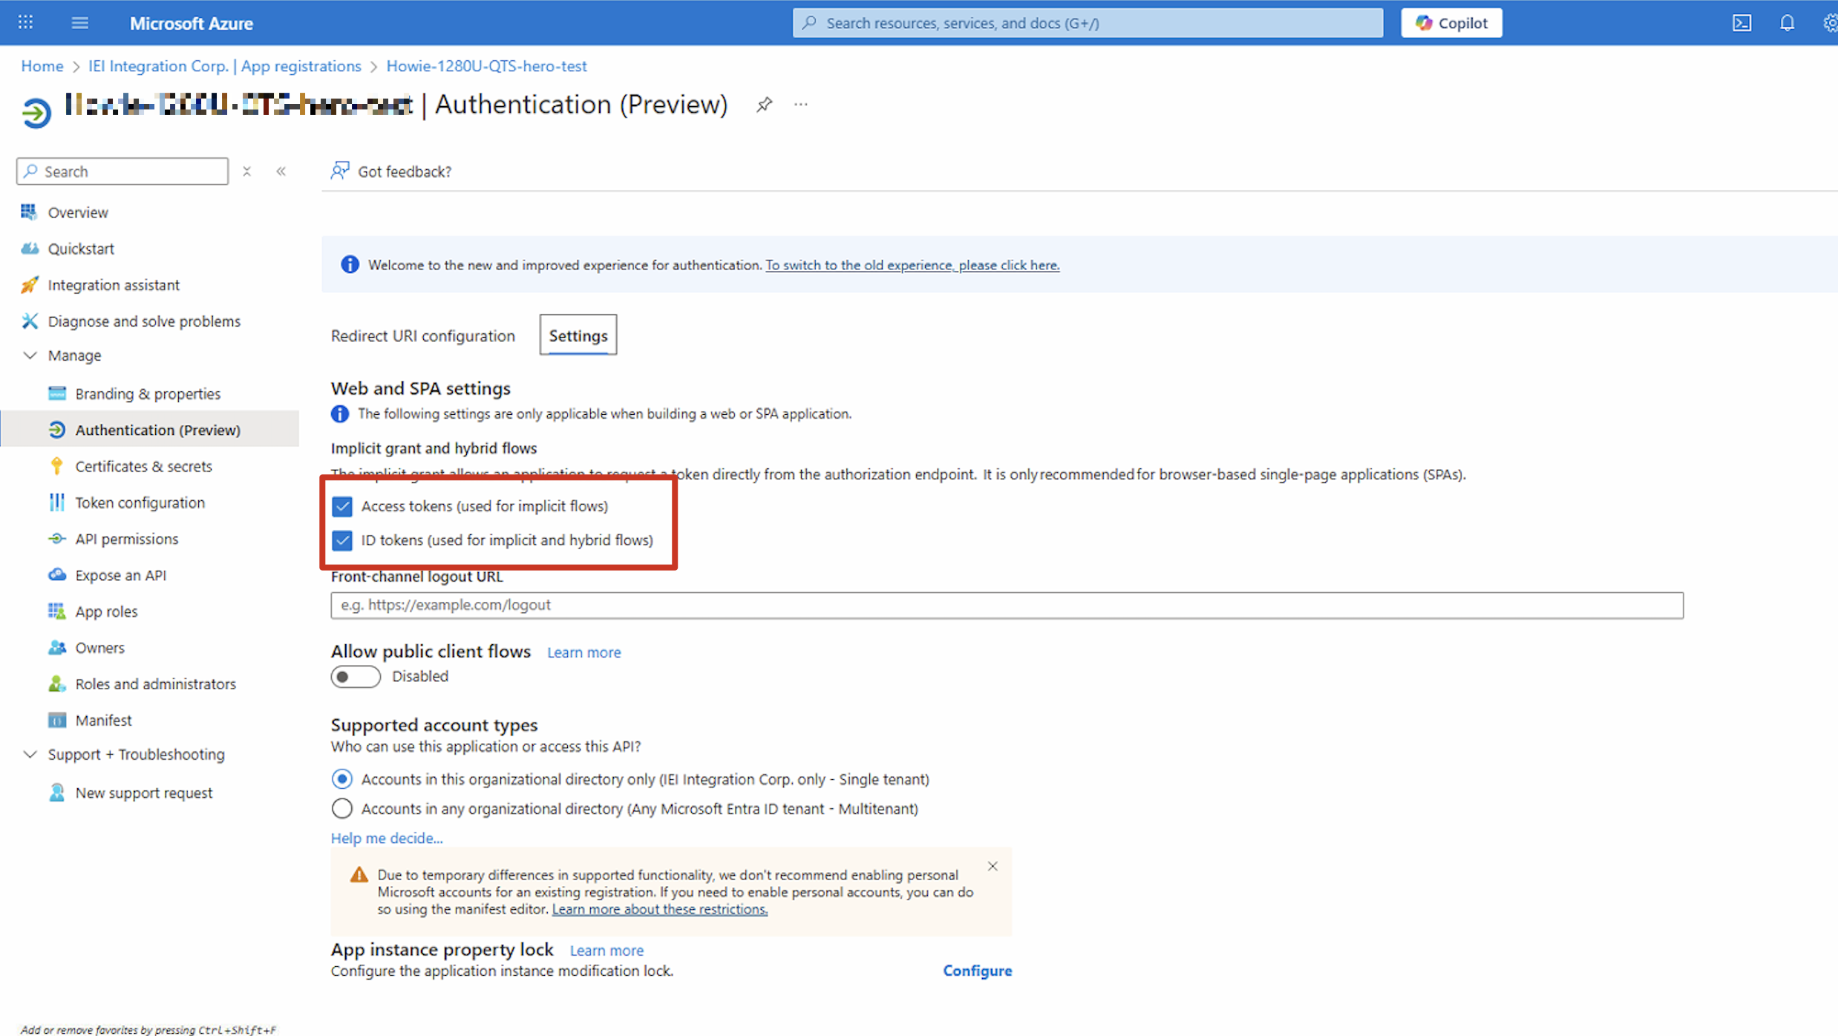Viewport: 1838px width, 1036px height.
Task: Collapse the Manage section in sidebar
Action: (x=30, y=355)
